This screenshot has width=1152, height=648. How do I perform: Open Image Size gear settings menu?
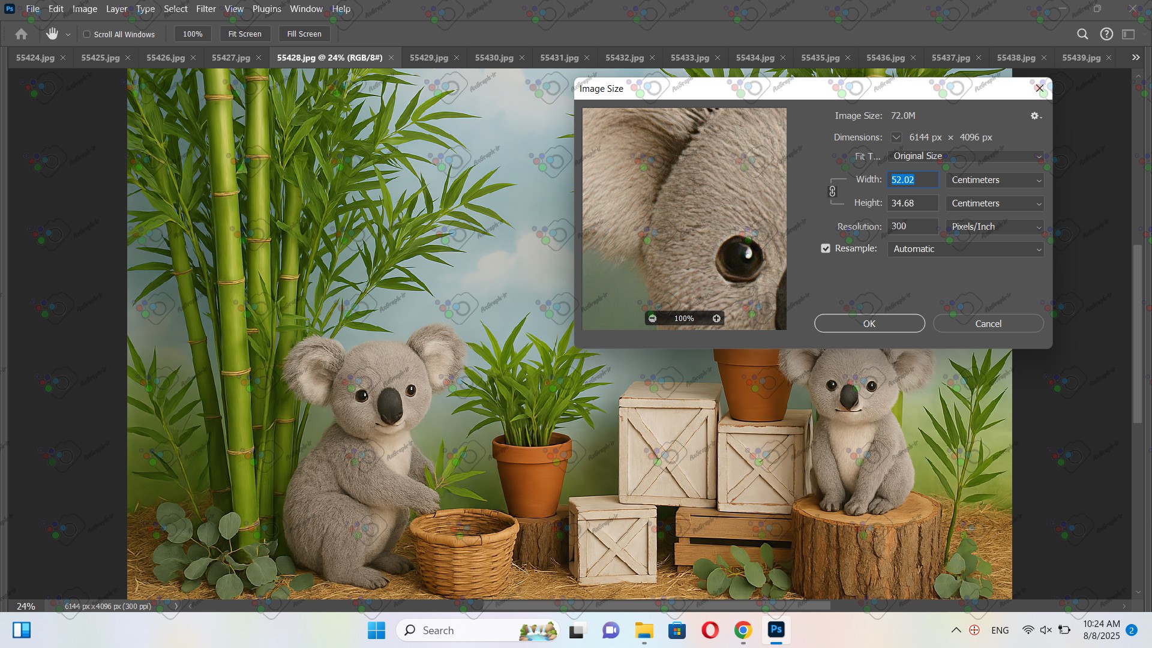pos(1035,116)
